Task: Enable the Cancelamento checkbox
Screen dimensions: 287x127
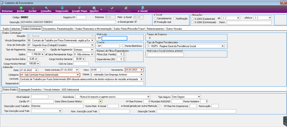Action: [155, 18]
